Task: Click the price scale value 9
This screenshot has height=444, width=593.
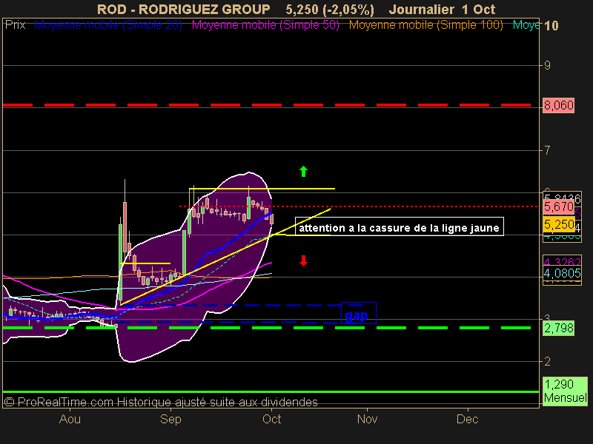Action: [547, 65]
